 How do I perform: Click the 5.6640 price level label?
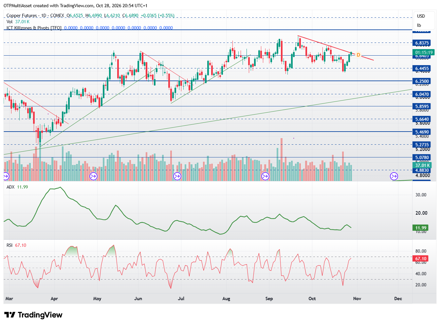(422, 119)
